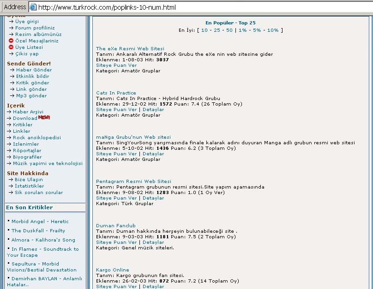Screen dimensions: 373x289
Task: Filter by top 1% links
Action: click(243, 30)
